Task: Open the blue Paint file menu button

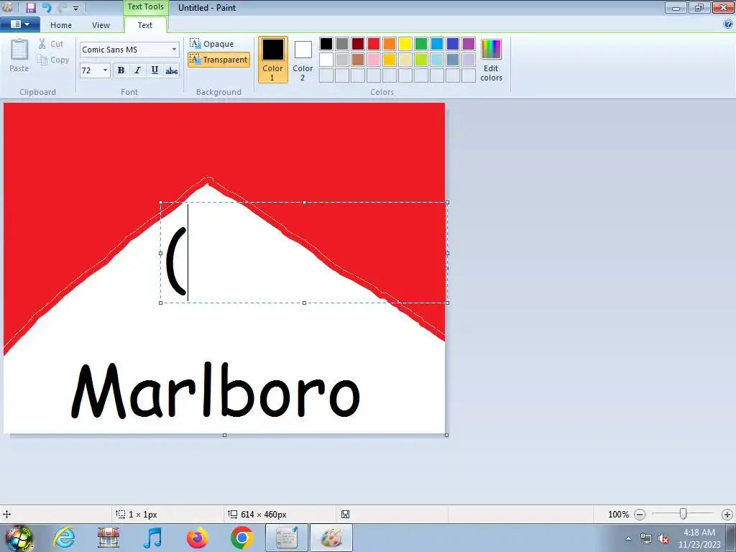Action: (x=19, y=24)
